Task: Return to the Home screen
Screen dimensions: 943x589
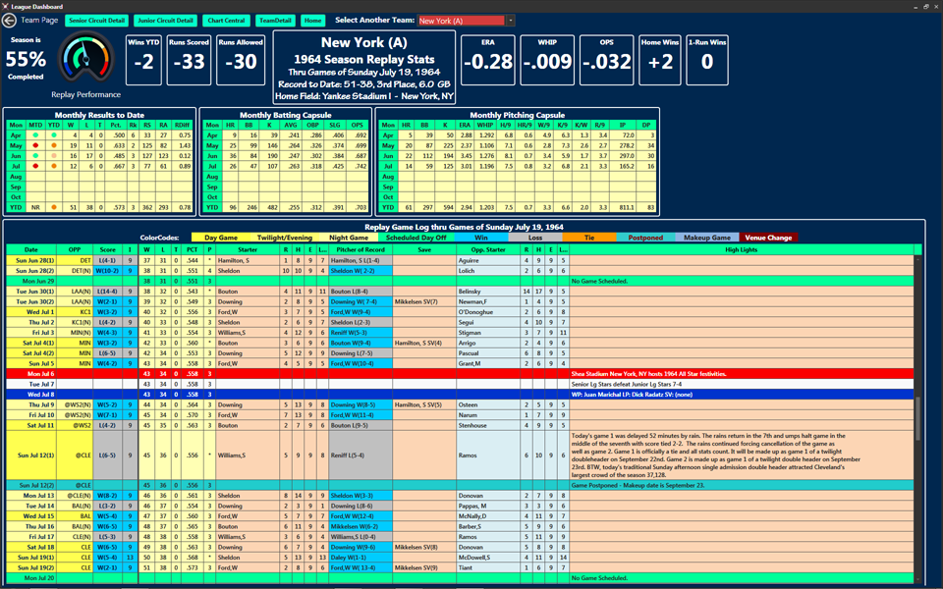Action: 312,21
